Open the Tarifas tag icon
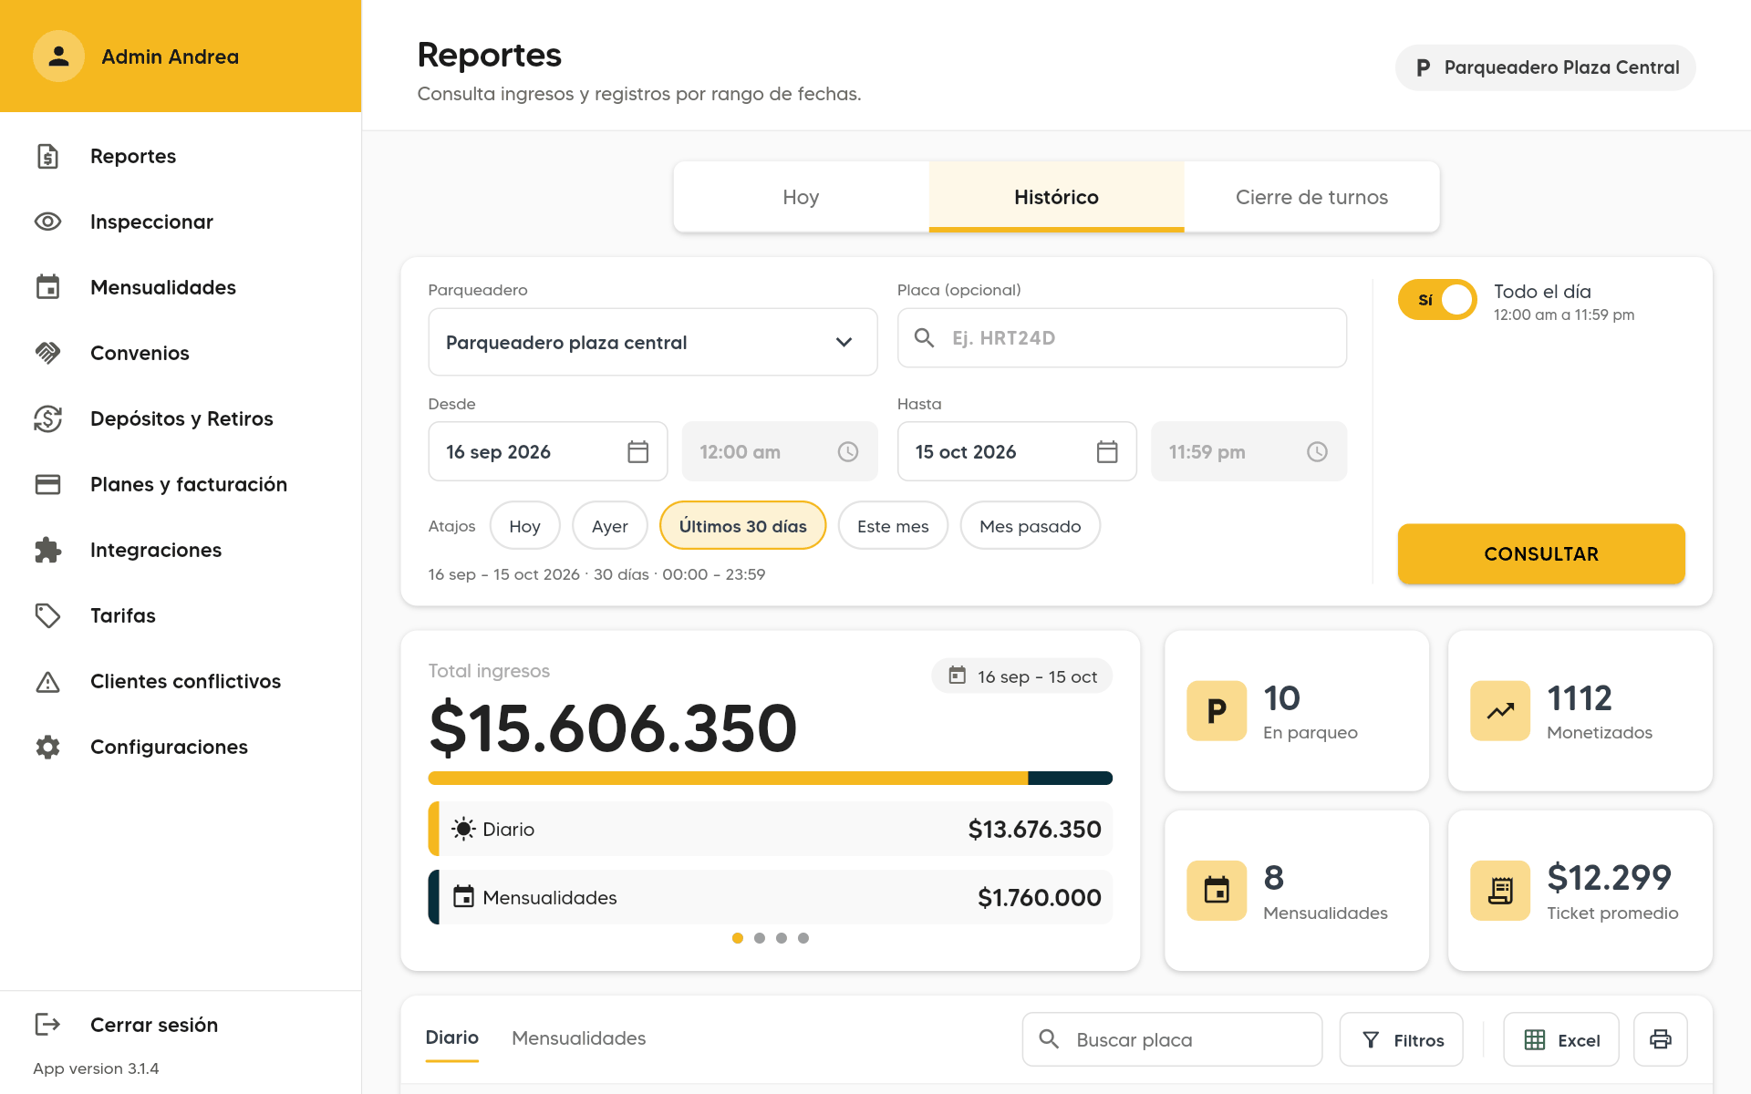This screenshot has width=1751, height=1094. tap(47, 615)
